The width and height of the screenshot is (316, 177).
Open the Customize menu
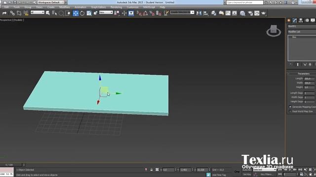[133, 7]
